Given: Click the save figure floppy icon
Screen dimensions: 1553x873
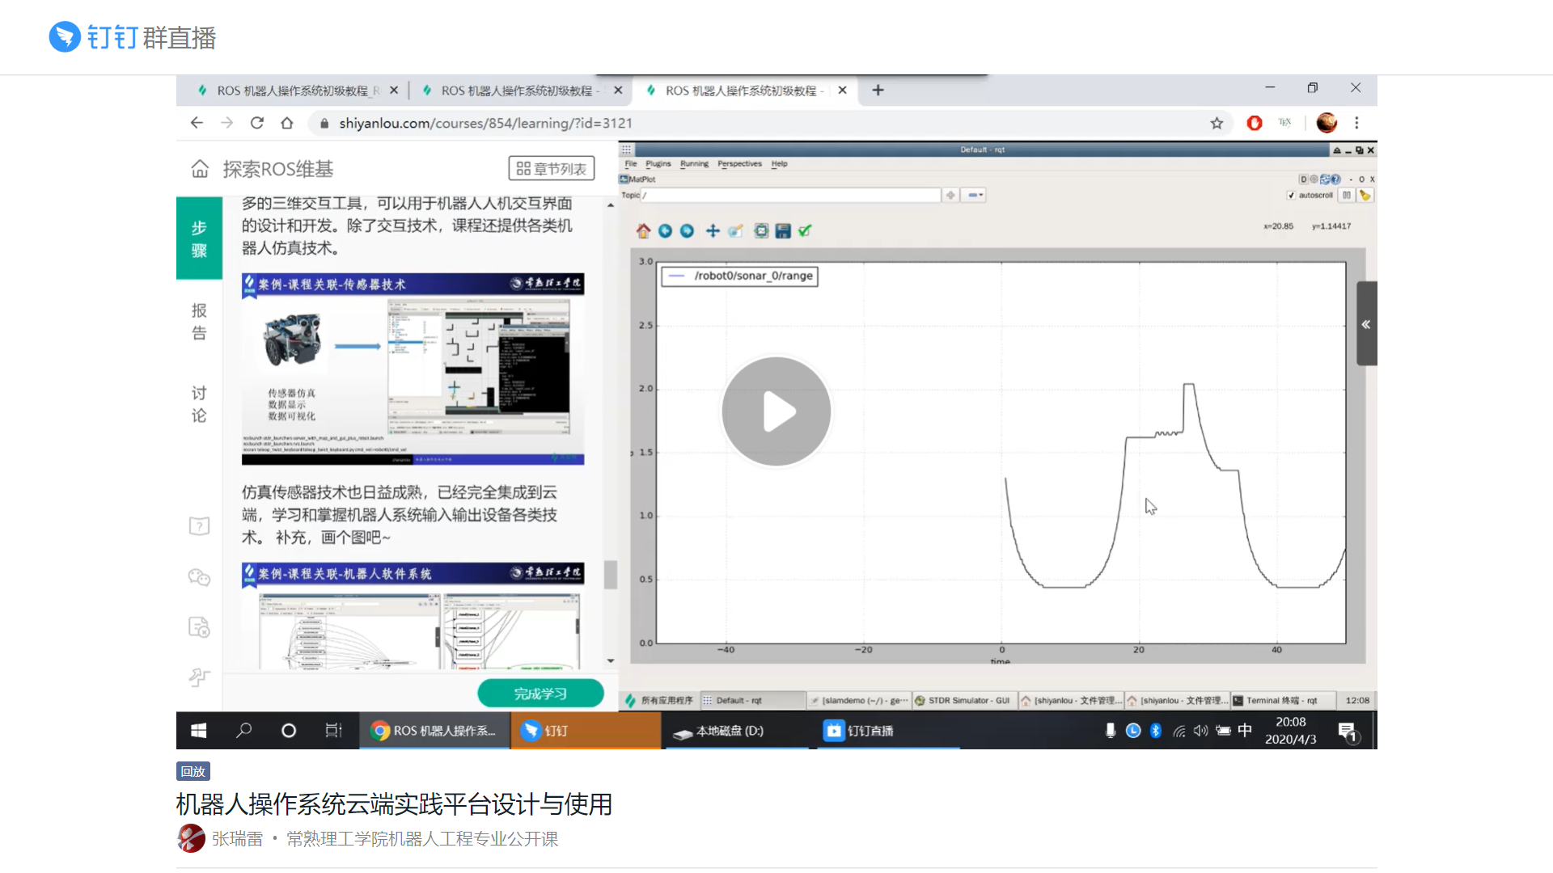Looking at the screenshot, I should [782, 231].
